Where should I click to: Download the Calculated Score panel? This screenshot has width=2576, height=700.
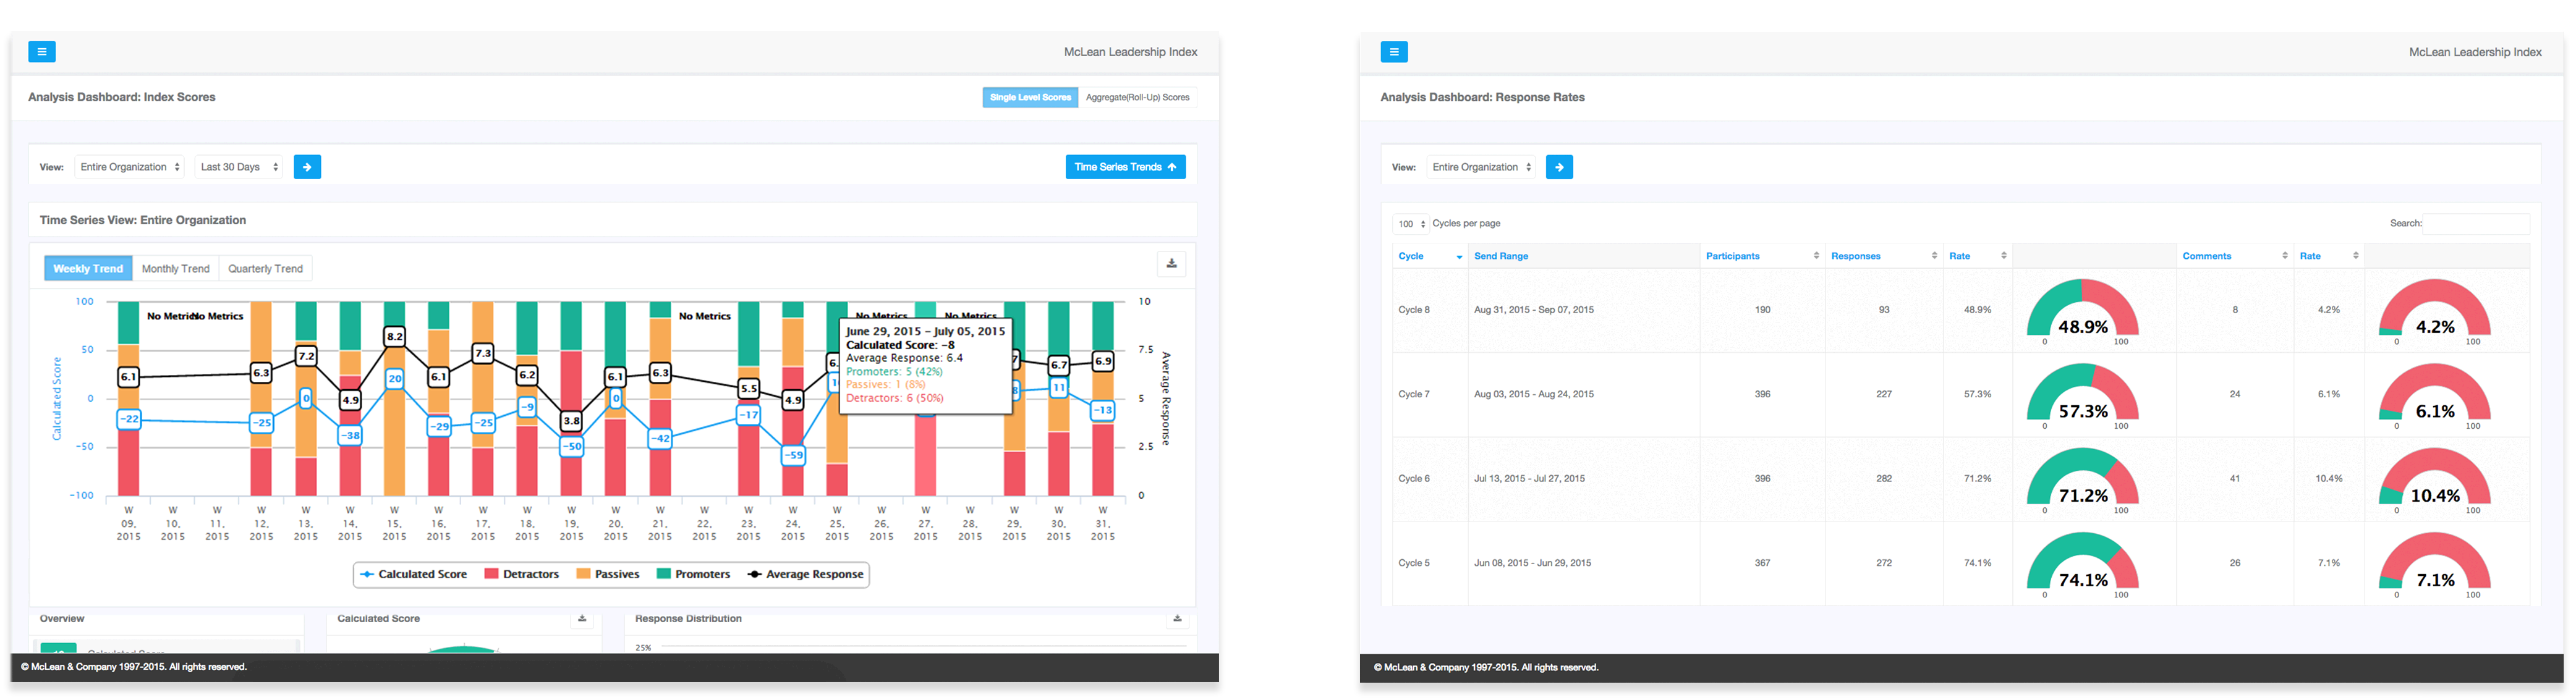click(x=582, y=619)
